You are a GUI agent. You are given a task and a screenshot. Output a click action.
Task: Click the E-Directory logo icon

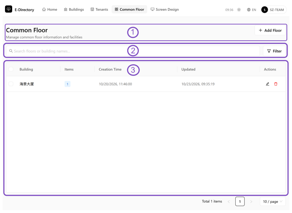pos(8,9)
